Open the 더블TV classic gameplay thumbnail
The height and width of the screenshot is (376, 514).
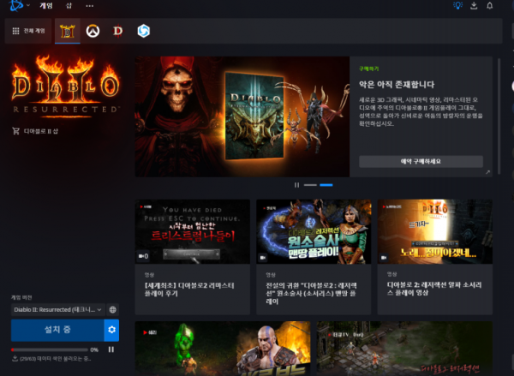[404, 349]
